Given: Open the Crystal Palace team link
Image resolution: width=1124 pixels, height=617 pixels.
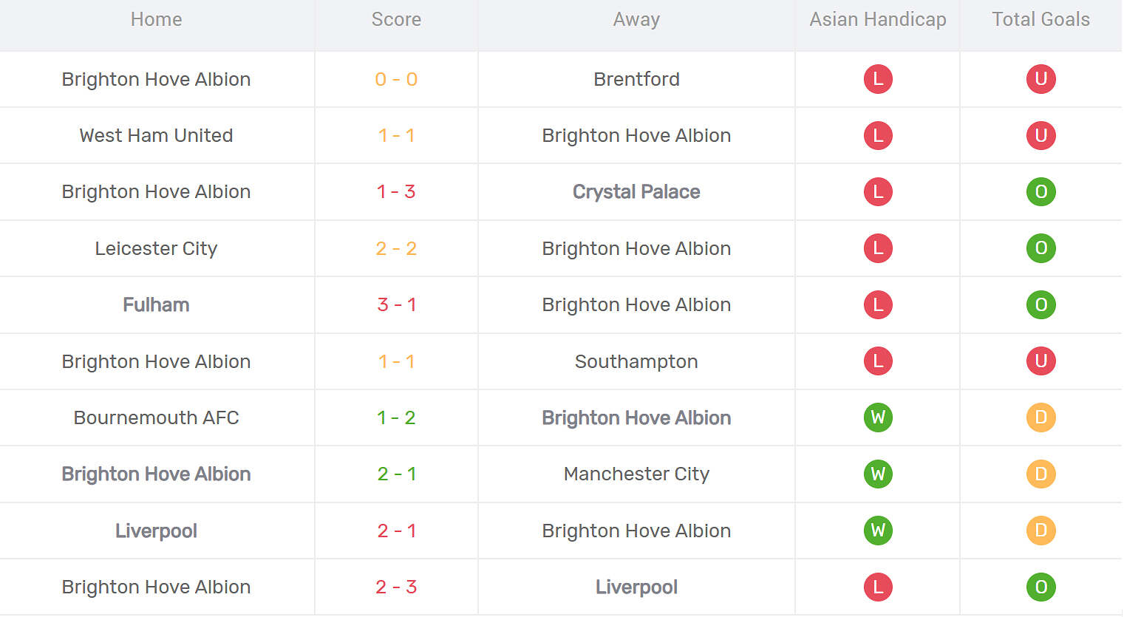Looking at the screenshot, I should tap(636, 192).
